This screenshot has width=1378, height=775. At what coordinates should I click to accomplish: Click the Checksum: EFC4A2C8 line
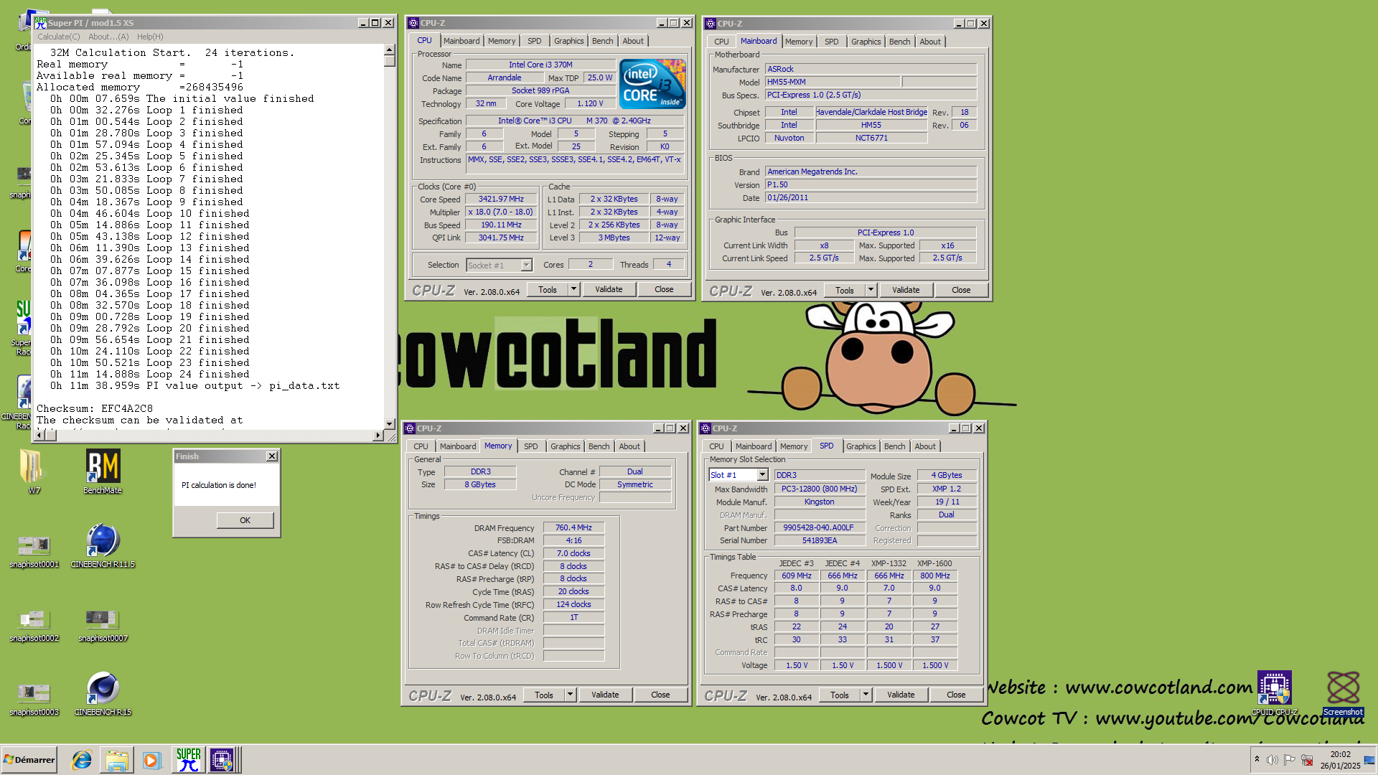coord(95,408)
